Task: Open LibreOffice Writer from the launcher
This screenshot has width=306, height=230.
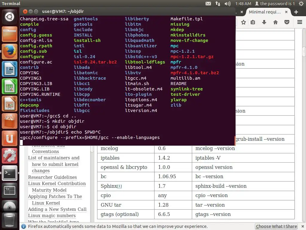Action: (x=9, y=69)
